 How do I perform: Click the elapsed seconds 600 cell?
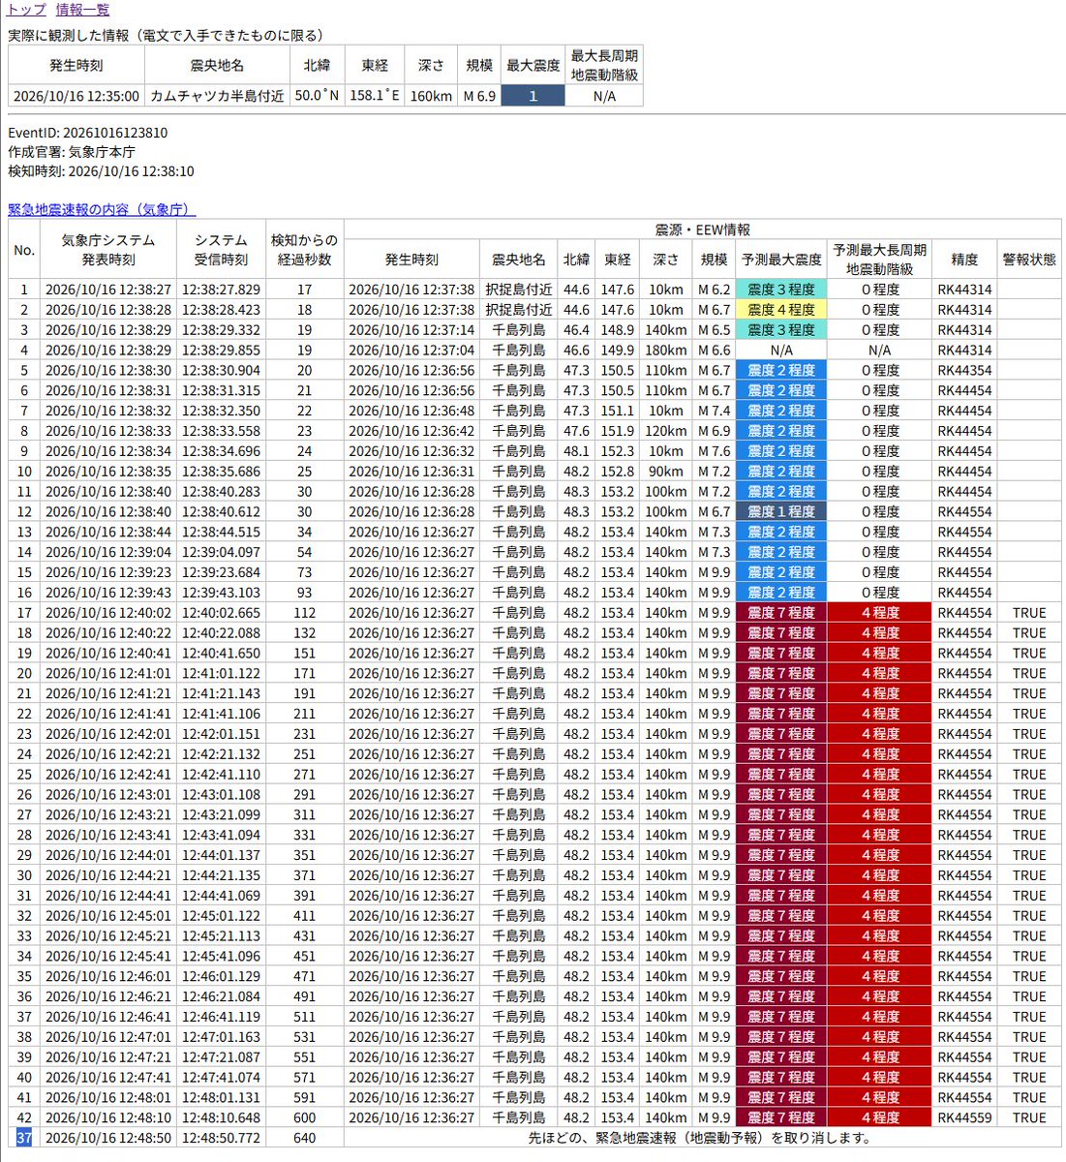[x=304, y=1117]
